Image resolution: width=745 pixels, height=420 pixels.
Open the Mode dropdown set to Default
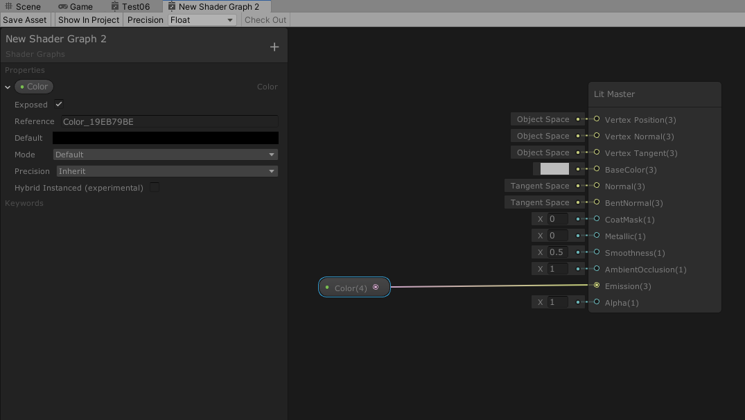165,154
